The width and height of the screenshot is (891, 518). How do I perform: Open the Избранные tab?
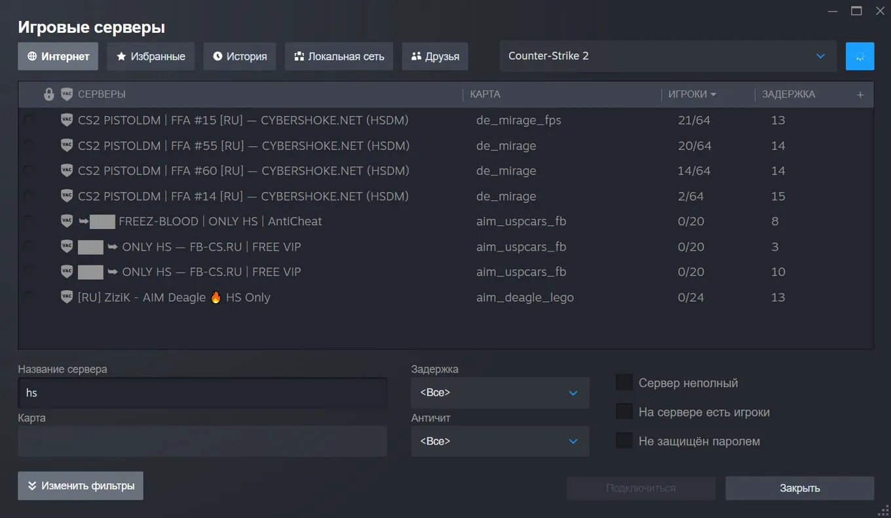(x=151, y=56)
